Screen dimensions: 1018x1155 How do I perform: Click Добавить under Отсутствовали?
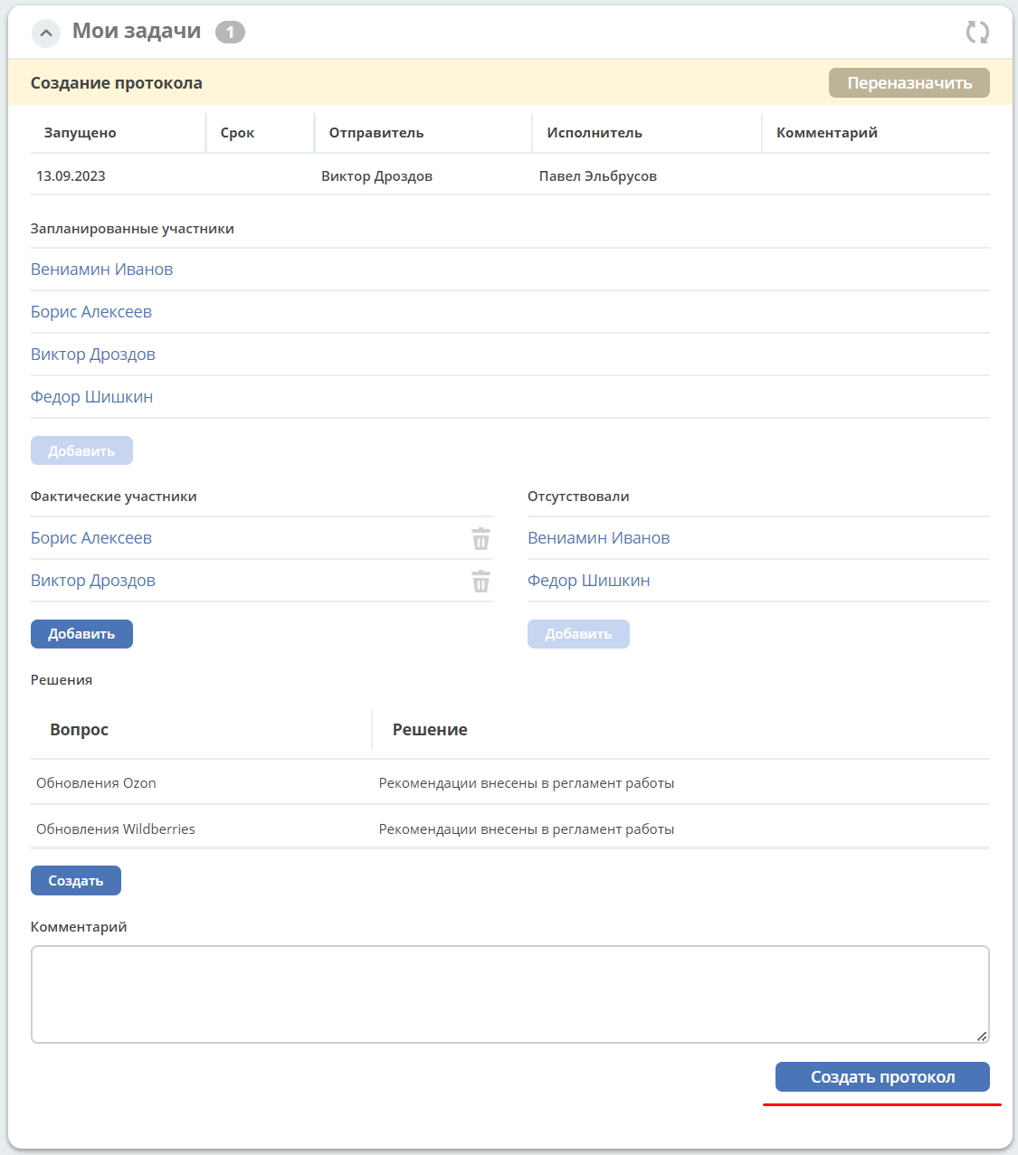coord(578,634)
